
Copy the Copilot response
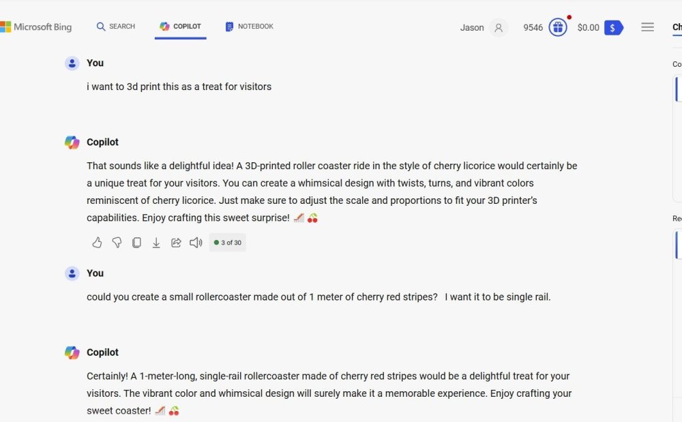point(136,243)
